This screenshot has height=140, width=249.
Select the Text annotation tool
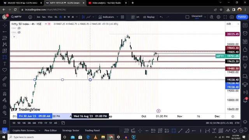(5, 64)
